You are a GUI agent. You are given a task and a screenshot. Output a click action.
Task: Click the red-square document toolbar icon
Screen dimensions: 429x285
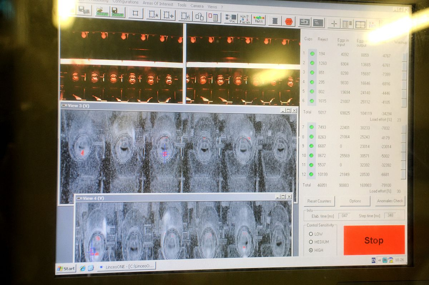(214, 17)
